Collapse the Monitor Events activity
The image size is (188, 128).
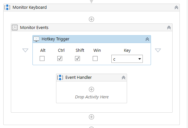pyautogui.click(x=169, y=28)
